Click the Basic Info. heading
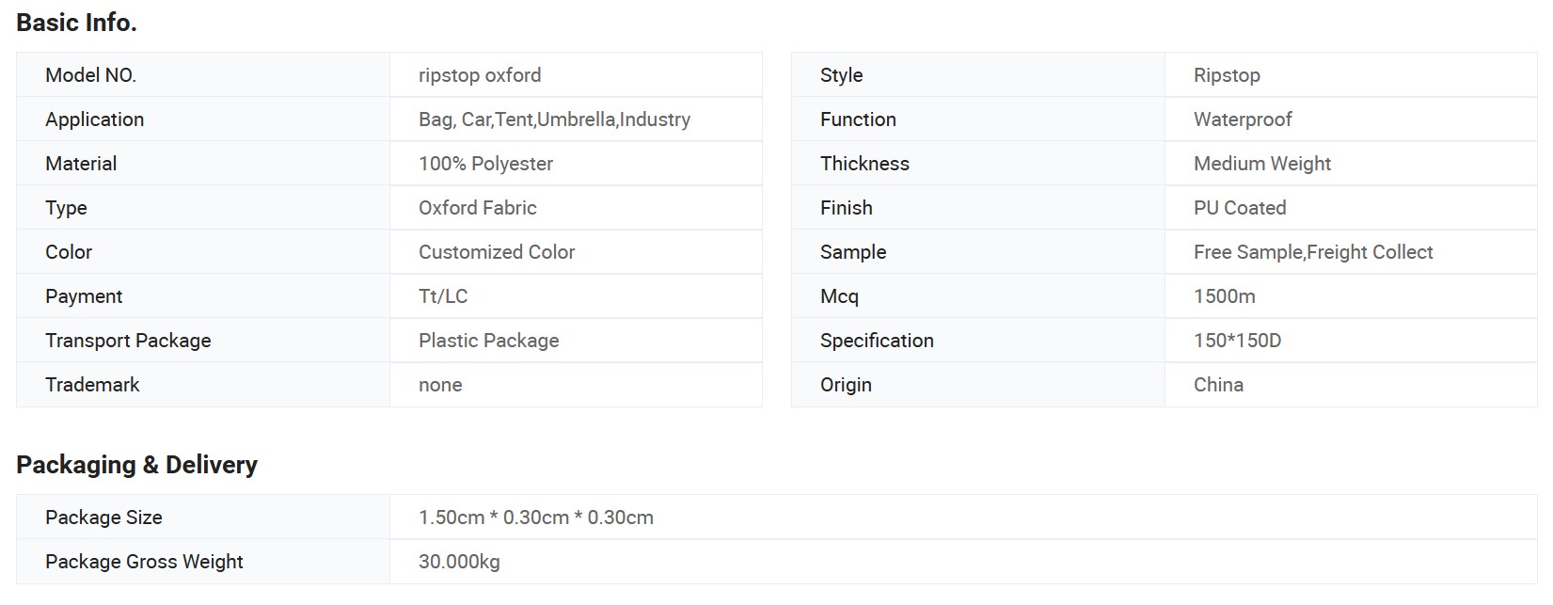The height and width of the screenshot is (605, 1553). [x=76, y=23]
